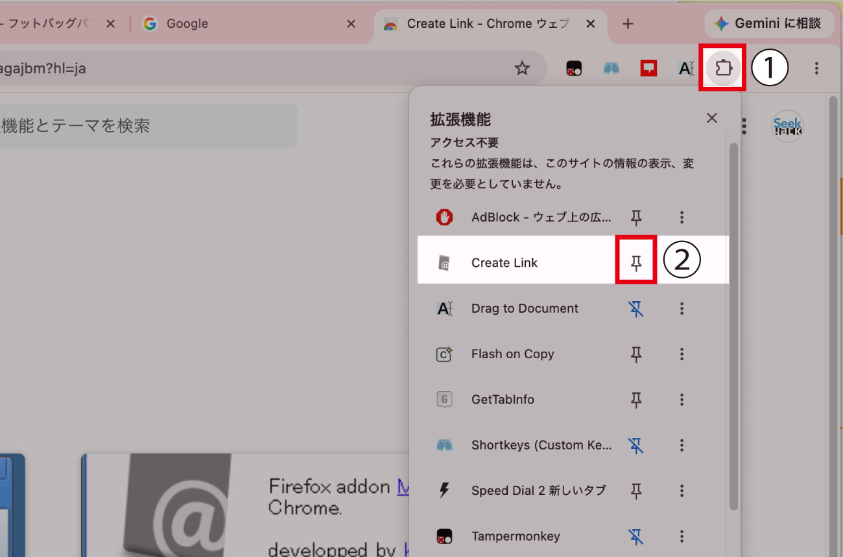Open the Extensions puzzle-piece menu
The height and width of the screenshot is (557, 843).
point(723,67)
